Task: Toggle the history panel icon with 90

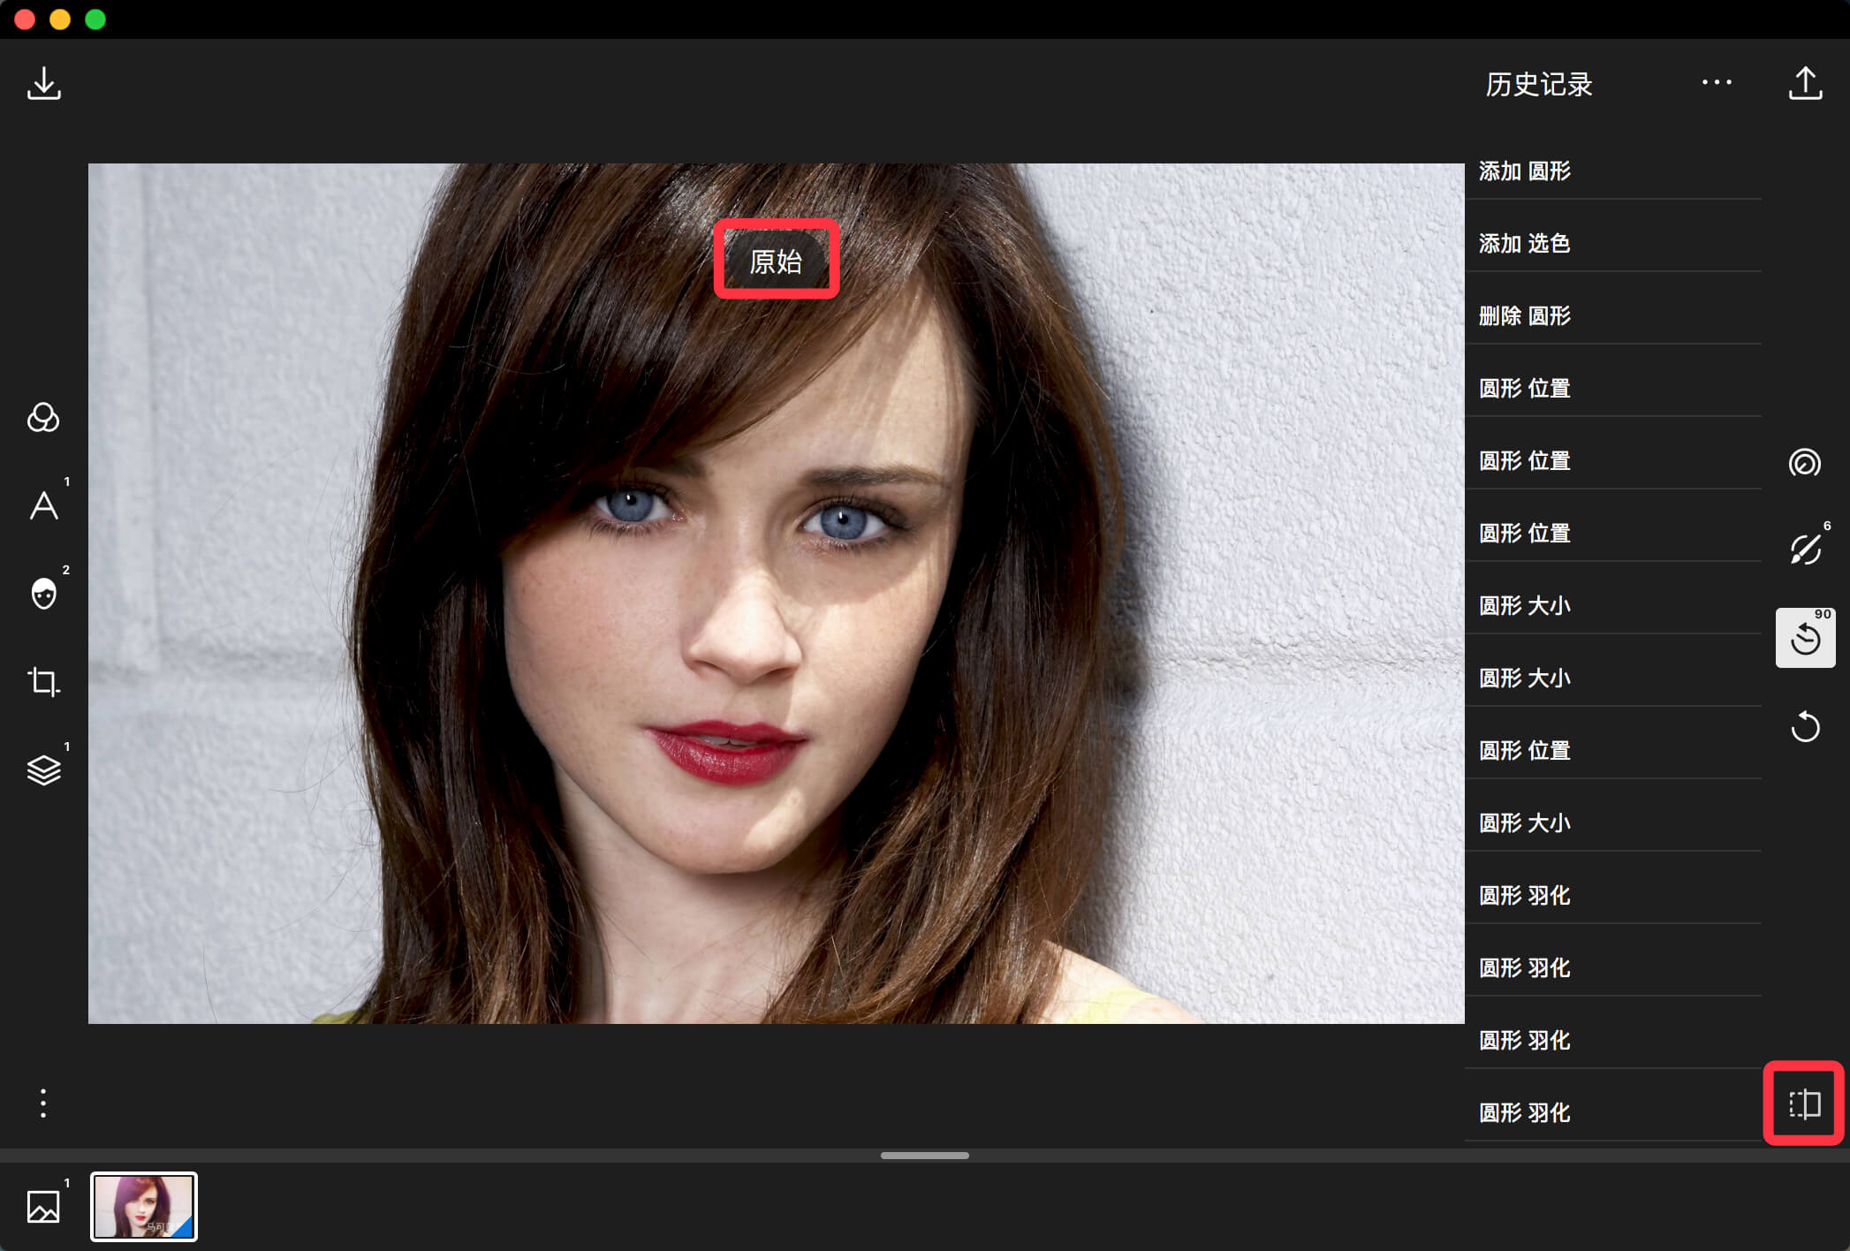Action: pos(1805,638)
